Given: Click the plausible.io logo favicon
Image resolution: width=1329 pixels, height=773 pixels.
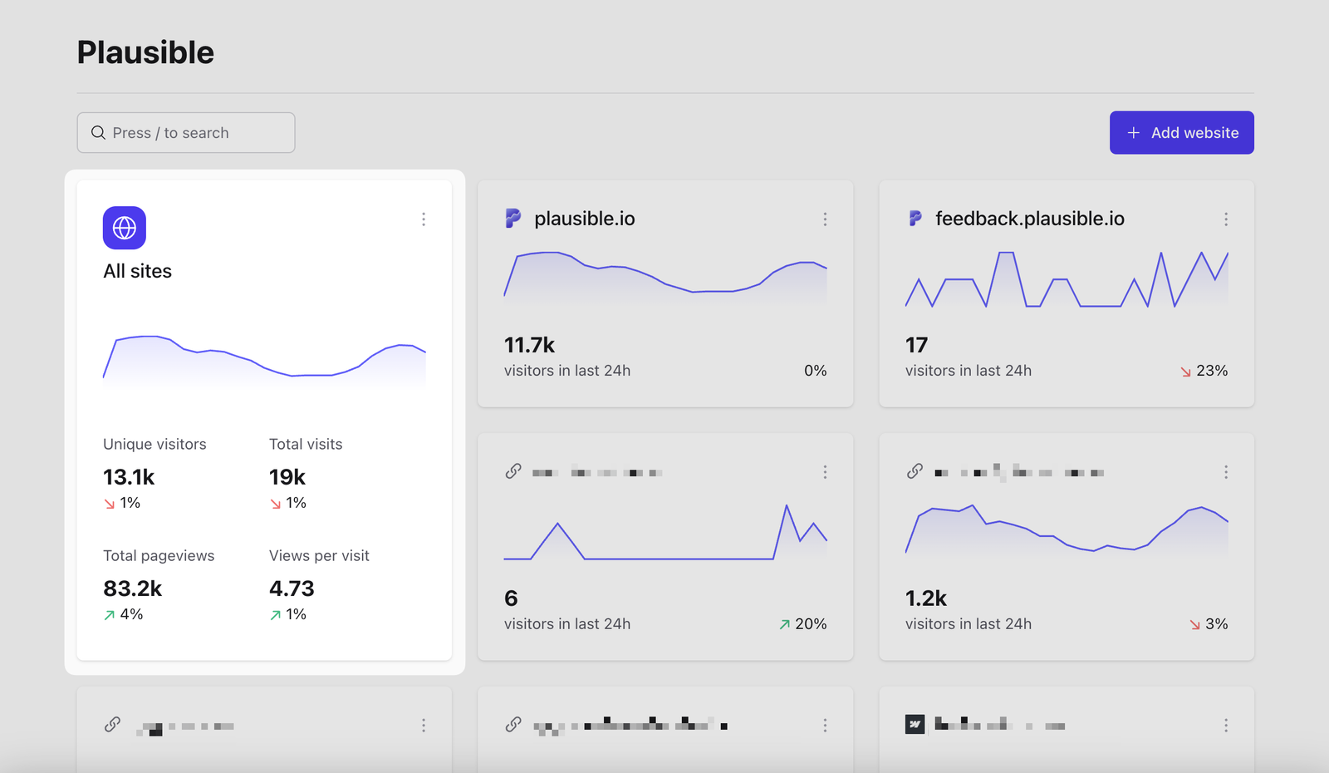Looking at the screenshot, I should point(513,219).
